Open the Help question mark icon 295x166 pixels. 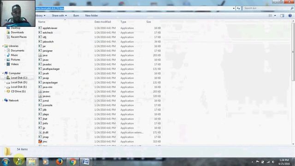290,16
